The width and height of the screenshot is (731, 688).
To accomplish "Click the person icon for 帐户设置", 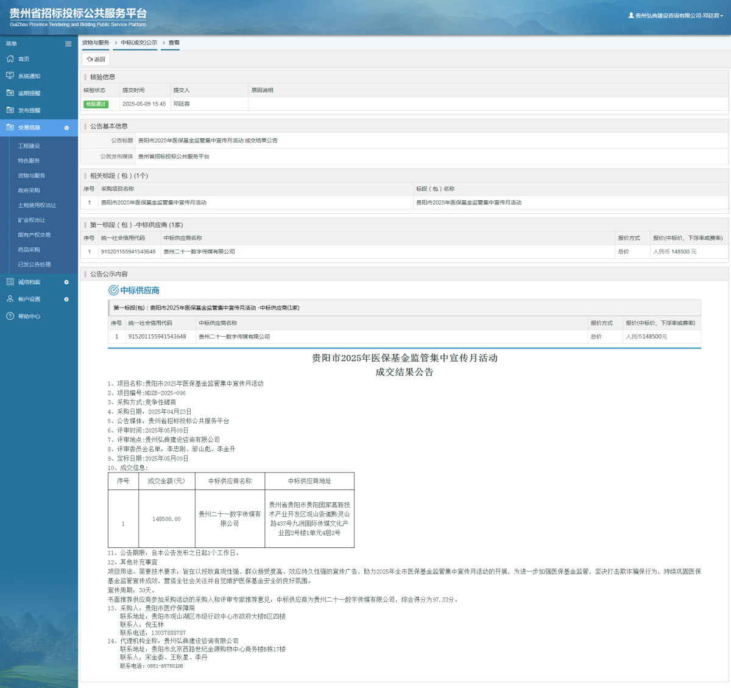I will (x=10, y=299).
